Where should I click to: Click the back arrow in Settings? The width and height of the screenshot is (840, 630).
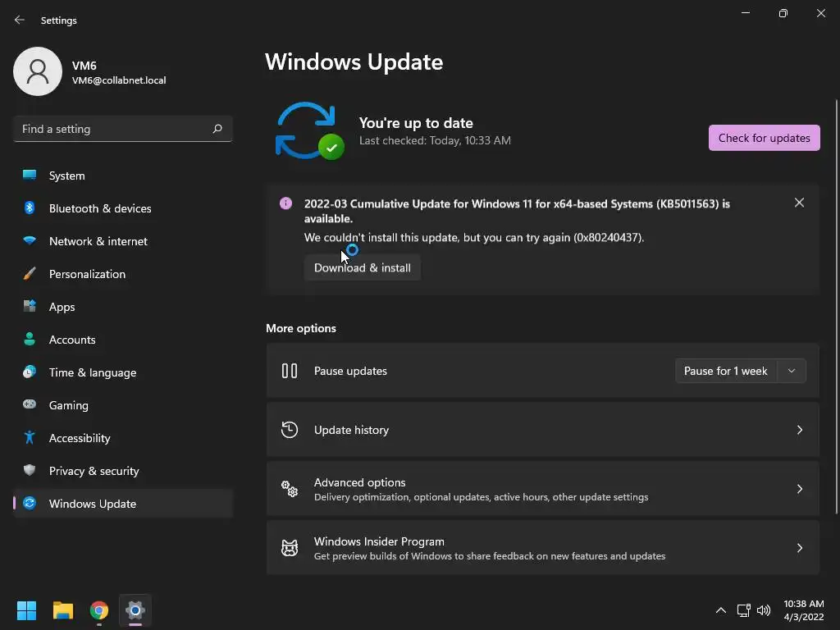(20, 21)
